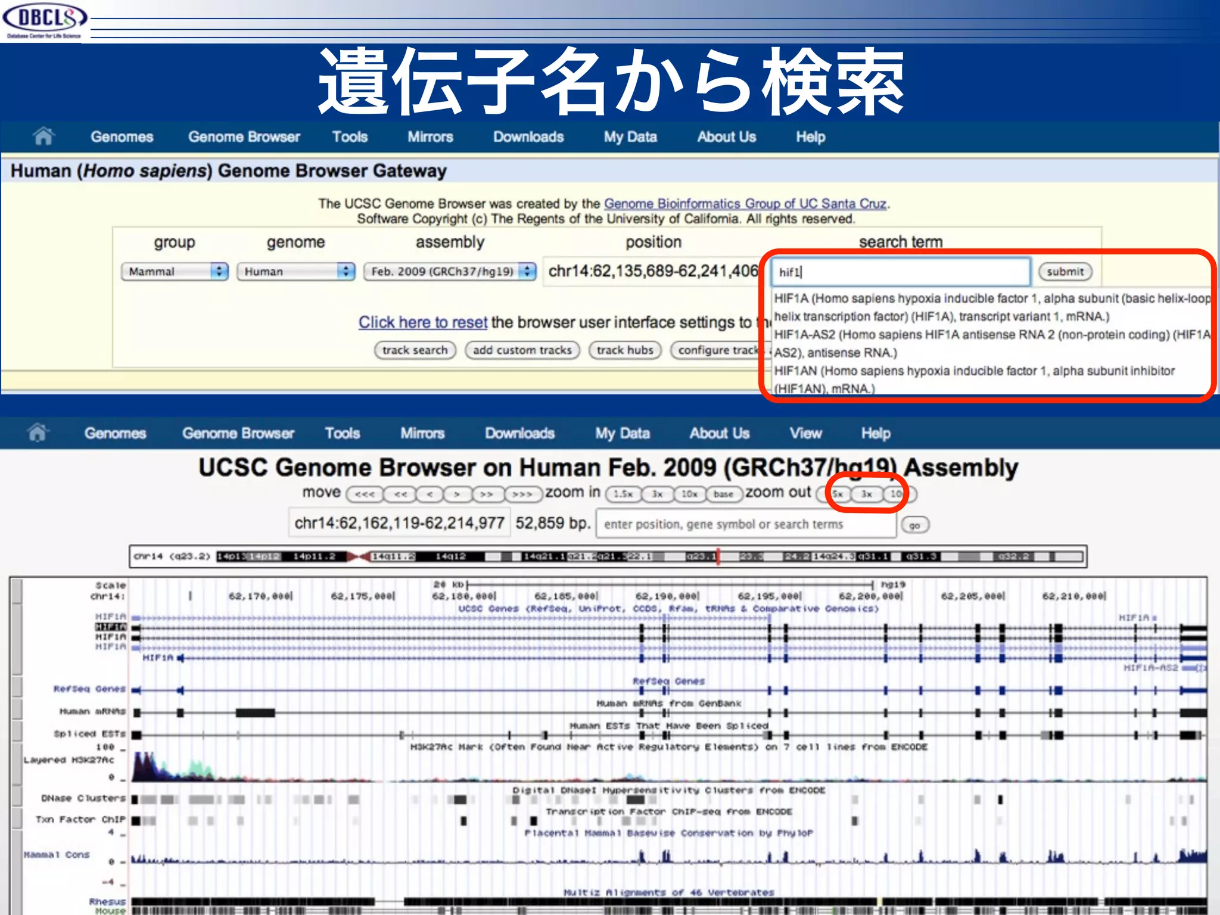Open Help menu in the upper gateway bar
Image resolution: width=1220 pixels, height=915 pixels.
[x=811, y=137]
